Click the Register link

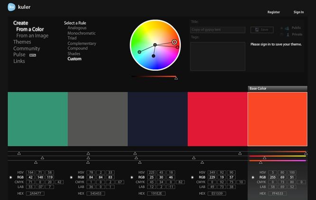274,12
